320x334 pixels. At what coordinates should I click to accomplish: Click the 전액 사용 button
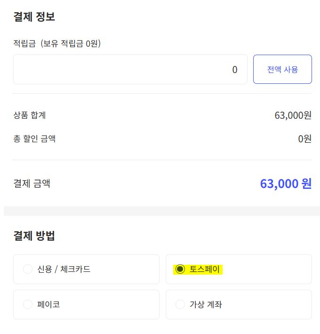(282, 69)
